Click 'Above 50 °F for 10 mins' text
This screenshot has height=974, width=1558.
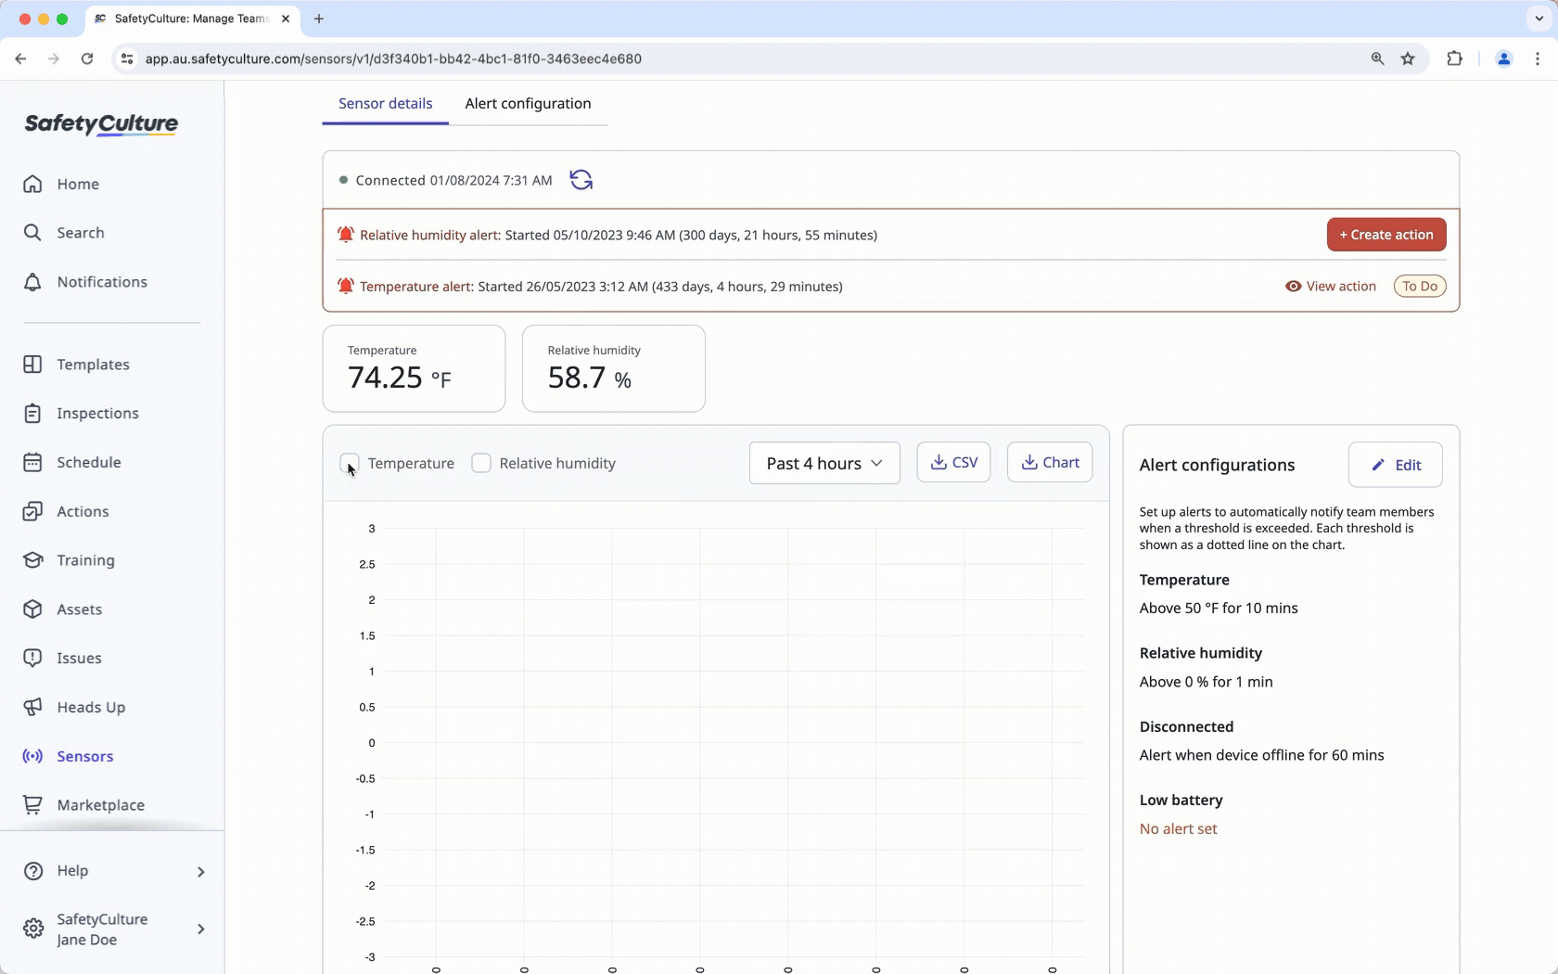[x=1219, y=609]
